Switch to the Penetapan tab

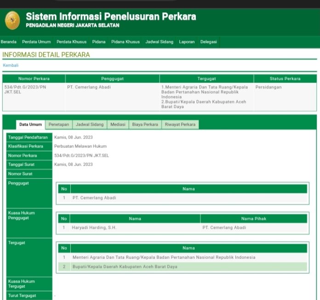[59, 125]
